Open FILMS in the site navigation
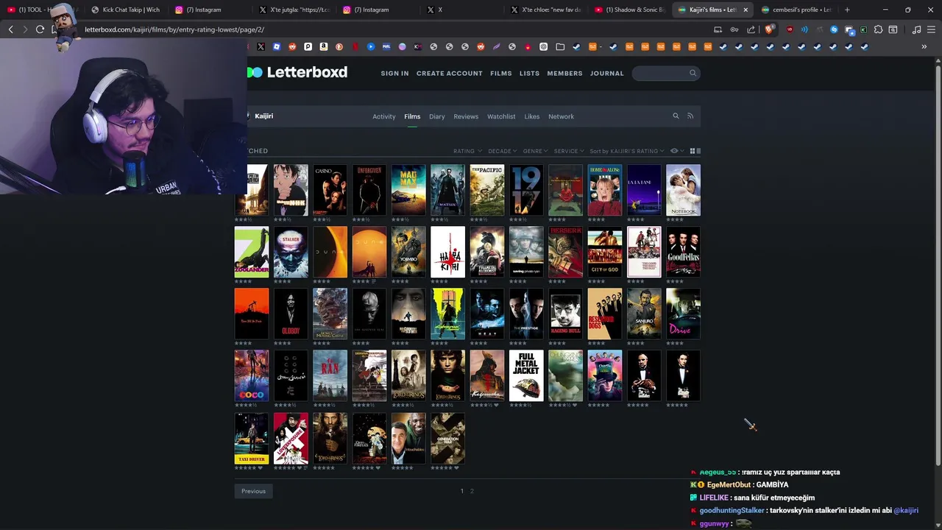This screenshot has height=530, width=942. pos(501,73)
